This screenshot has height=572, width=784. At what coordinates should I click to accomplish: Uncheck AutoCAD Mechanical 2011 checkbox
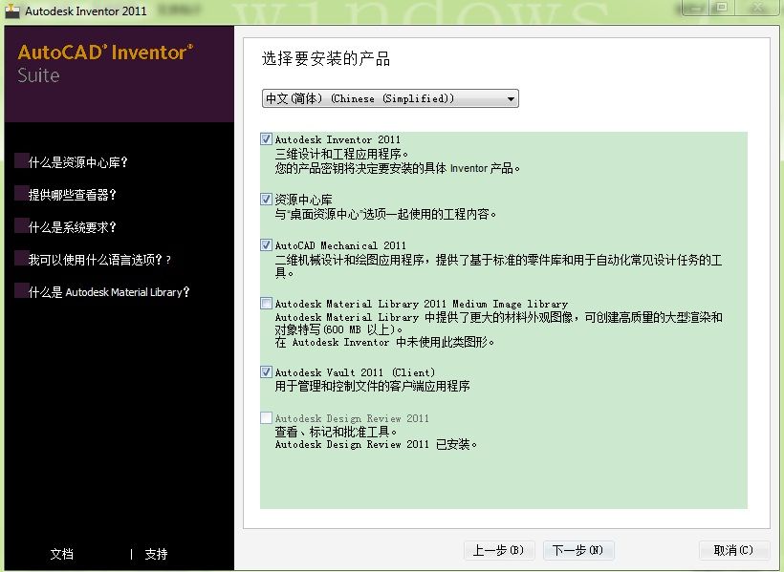pos(267,244)
